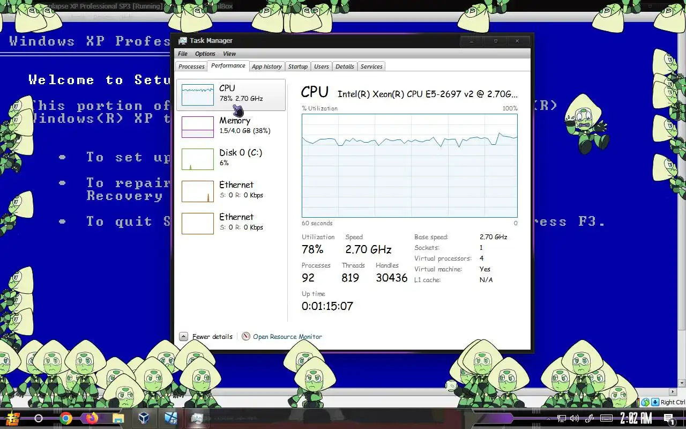The width and height of the screenshot is (686, 429).
Task: Click the Cortana circle on the taskbar
Action: (x=39, y=418)
